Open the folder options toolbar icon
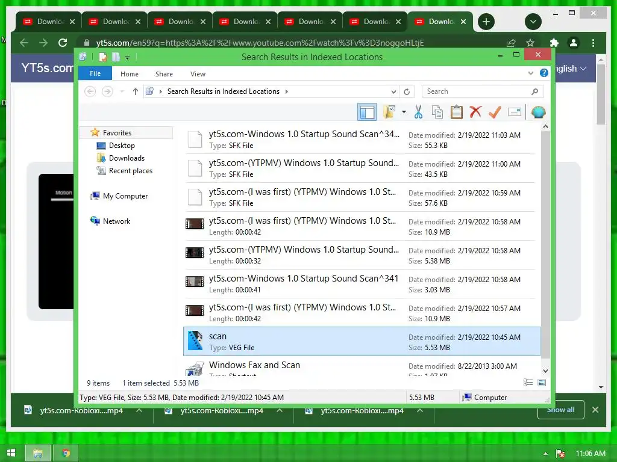 coord(390,112)
